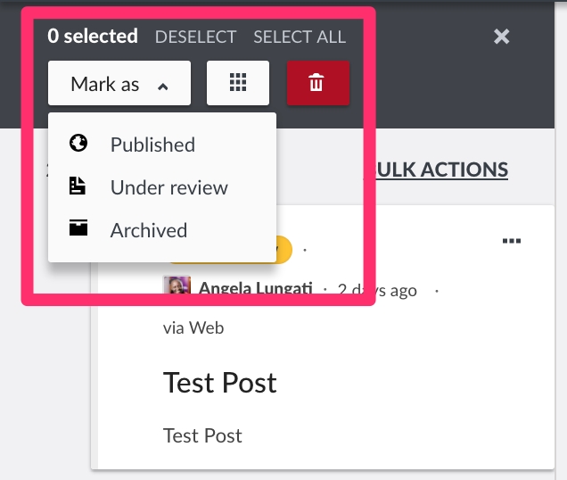The width and height of the screenshot is (567, 480).
Task: Choose Published from the Mark as menu
Action: (152, 145)
